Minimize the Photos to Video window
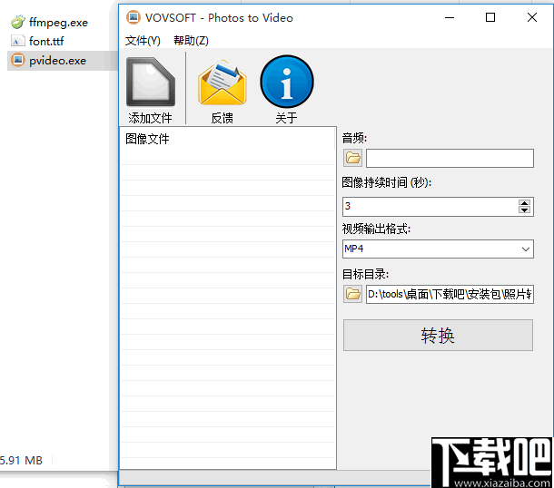The height and width of the screenshot is (488, 554). 450,17
